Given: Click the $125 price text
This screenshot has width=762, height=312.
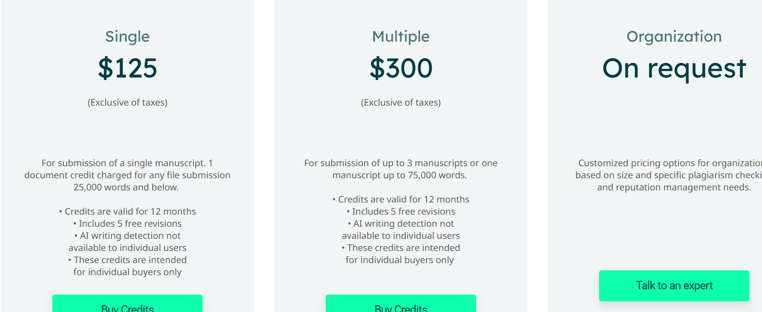Looking at the screenshot, I should coord(127,68).
